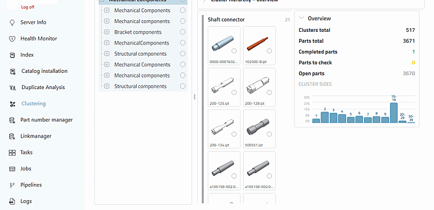Click the Completed parts value 1
This screenshot has height=210, width=434.
tap(414, 51)
